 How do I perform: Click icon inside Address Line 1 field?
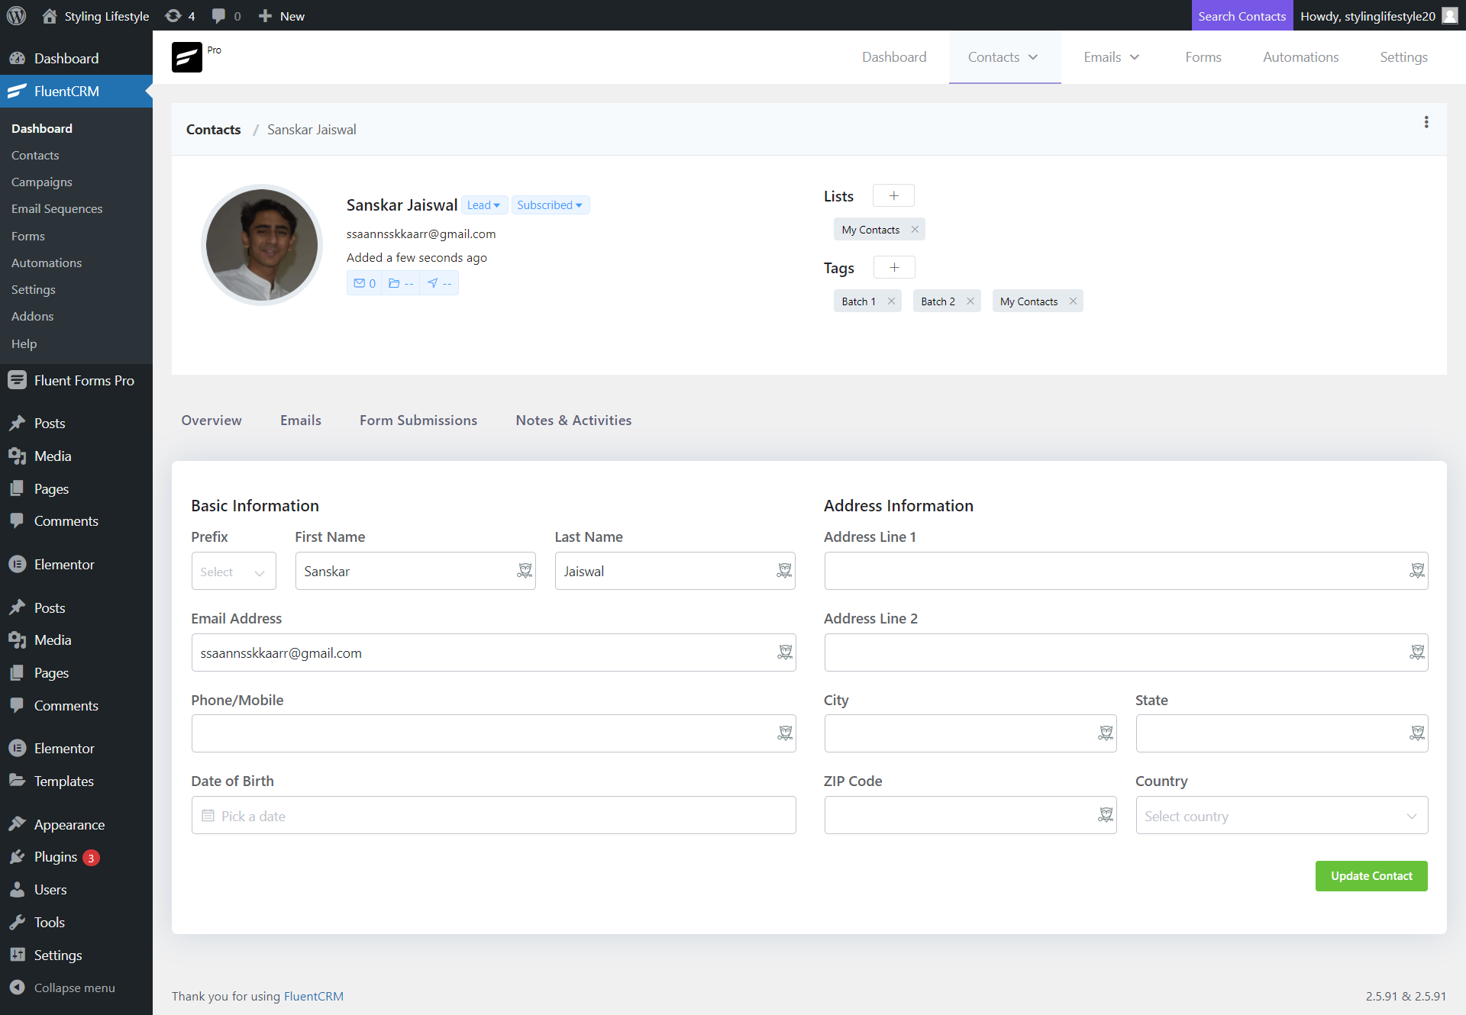click(x=1417, y=571)
